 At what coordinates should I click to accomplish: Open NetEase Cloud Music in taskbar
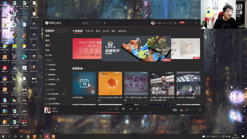(47, 136)
